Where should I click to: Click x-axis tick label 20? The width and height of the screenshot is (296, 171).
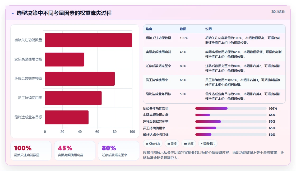[x=62, y=132]
